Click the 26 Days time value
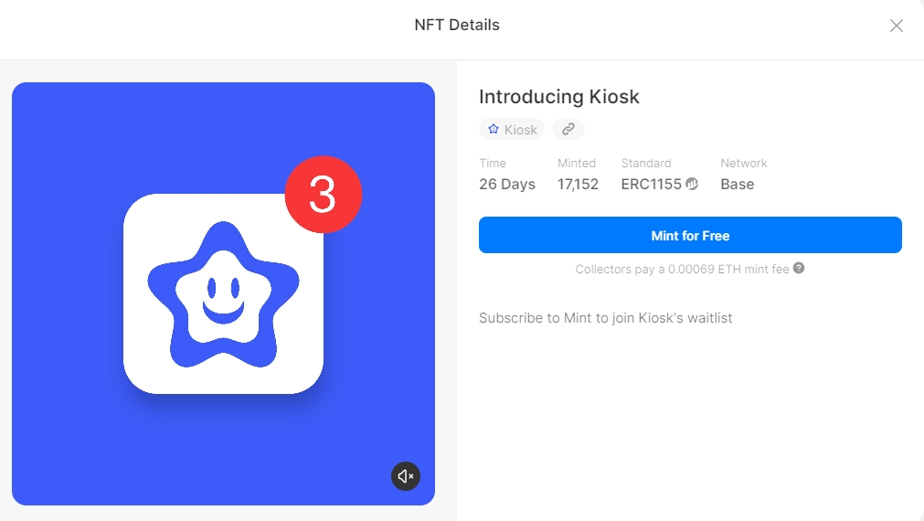 coord(507,185)
